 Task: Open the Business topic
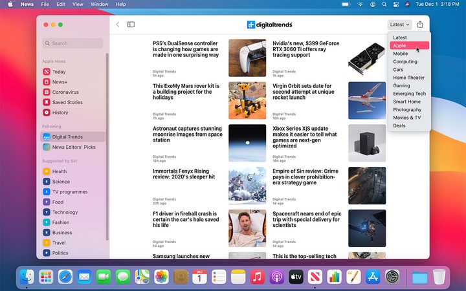click(73, 233)
